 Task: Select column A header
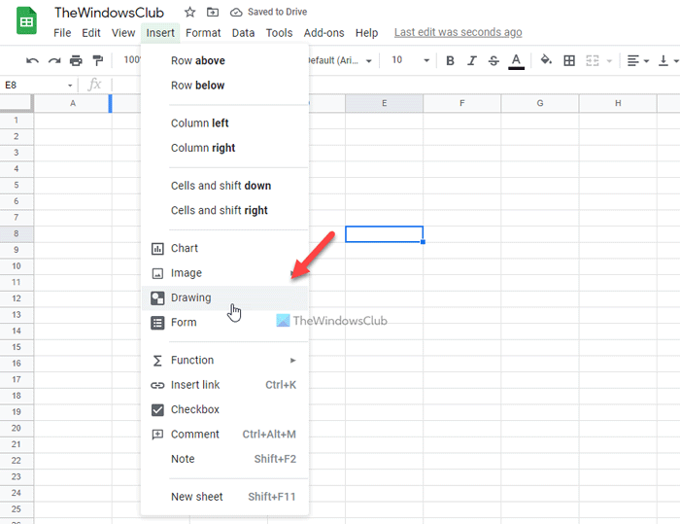tap(73, 103)
